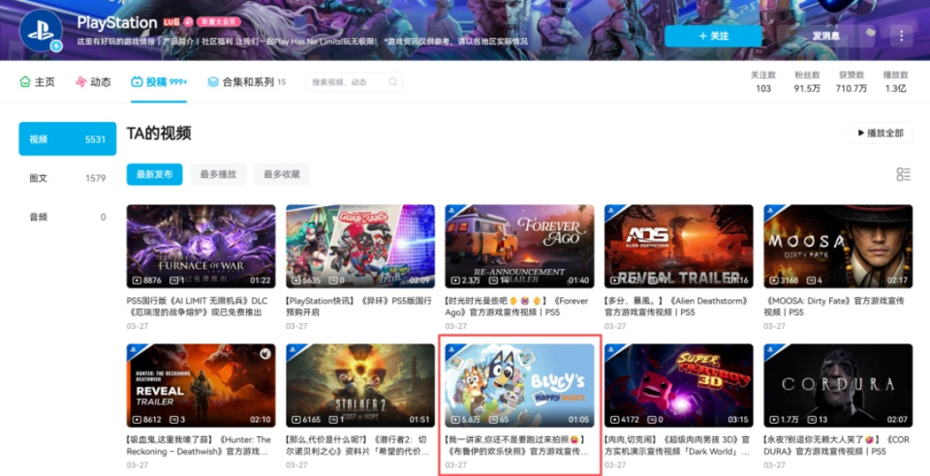Open the STALKER 2 Cost of Hope thumbnail
The image size is (930, 476).
pyautogui.click(x=360, y=385)
